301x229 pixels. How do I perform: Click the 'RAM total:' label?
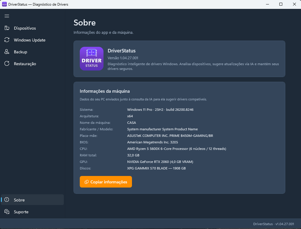[88, 155]
